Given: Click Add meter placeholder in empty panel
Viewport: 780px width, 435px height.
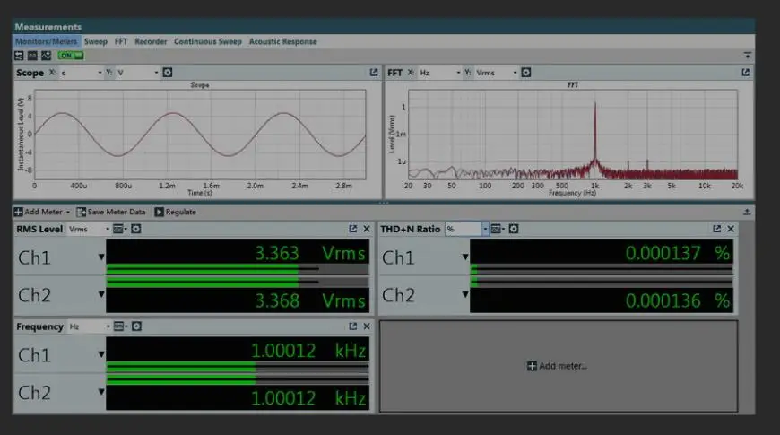Looking at the screenshot, I should click(557, 366).
